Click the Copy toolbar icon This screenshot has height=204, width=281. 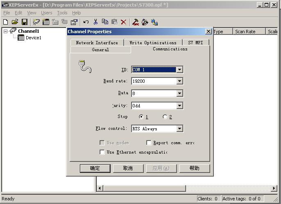(x=105, y=22)
